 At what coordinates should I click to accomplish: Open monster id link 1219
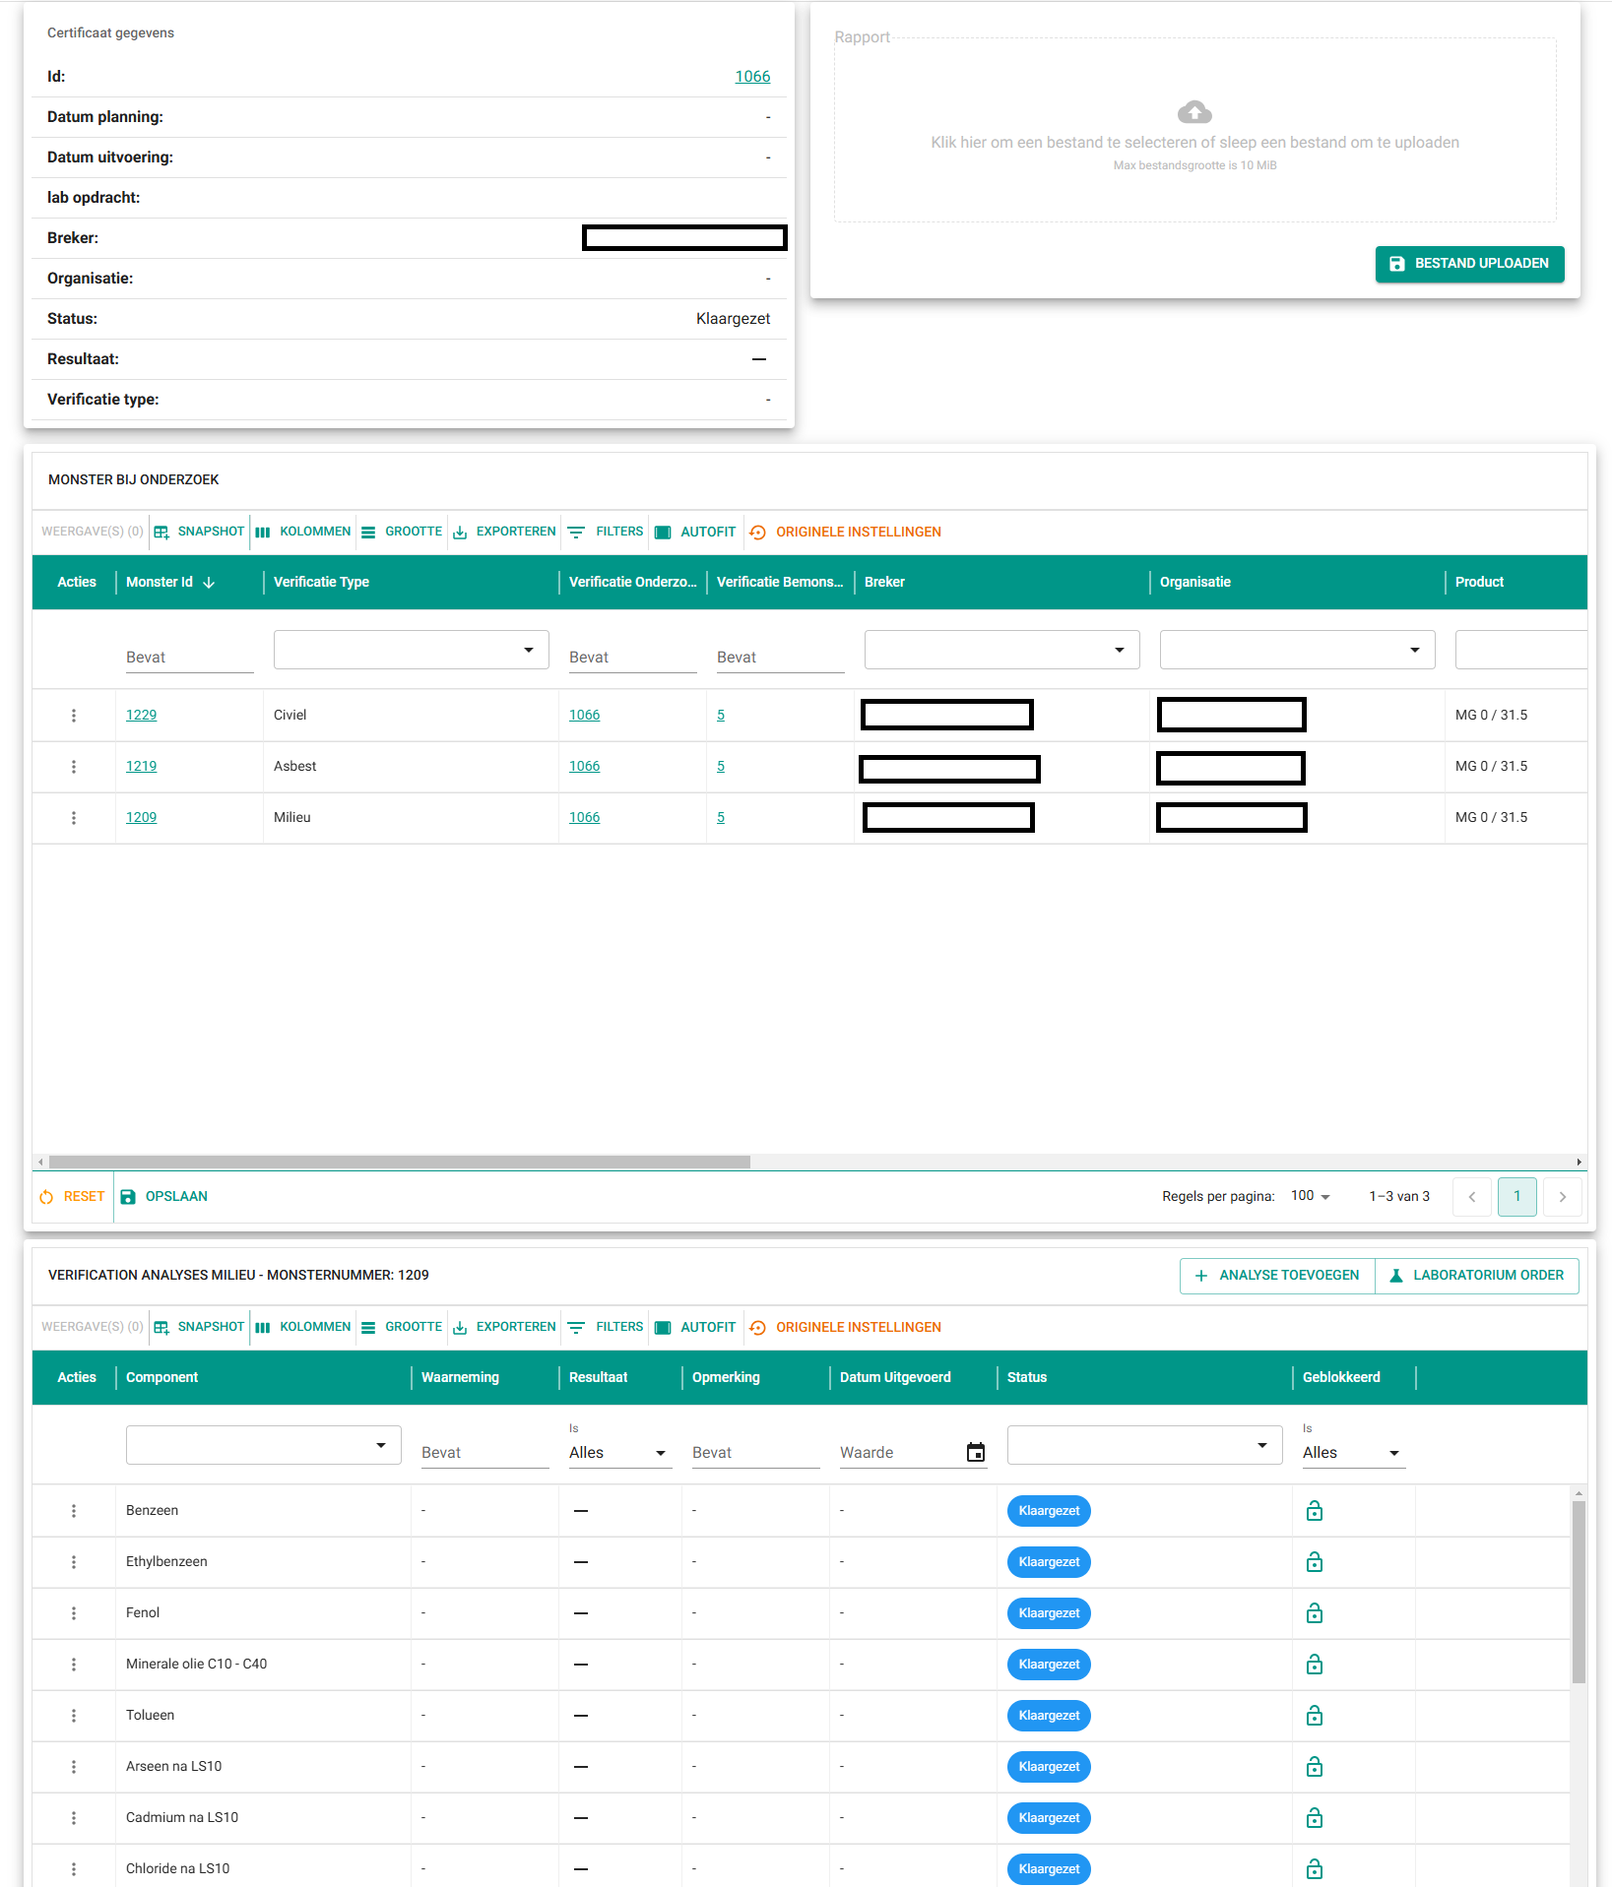pyautogui.click(x=141, y=767)
